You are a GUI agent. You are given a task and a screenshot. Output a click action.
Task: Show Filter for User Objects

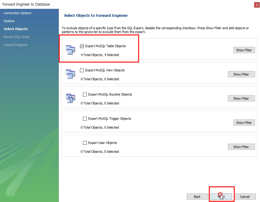click(241, 147)
